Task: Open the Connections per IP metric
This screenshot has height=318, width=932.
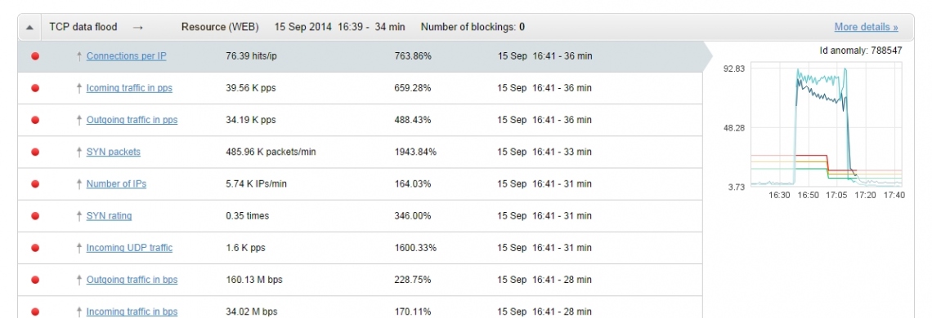Action: pos(127,56)
